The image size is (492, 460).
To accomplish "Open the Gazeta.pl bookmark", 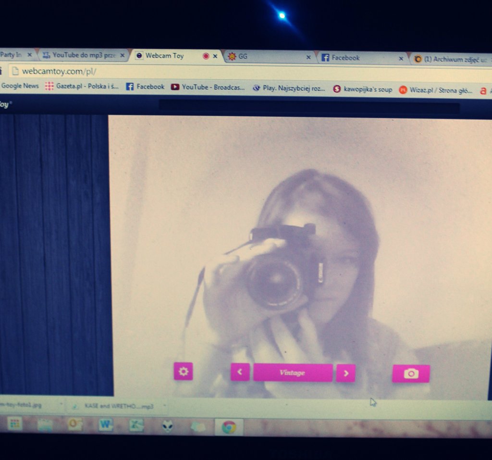I will coord(82,87).
